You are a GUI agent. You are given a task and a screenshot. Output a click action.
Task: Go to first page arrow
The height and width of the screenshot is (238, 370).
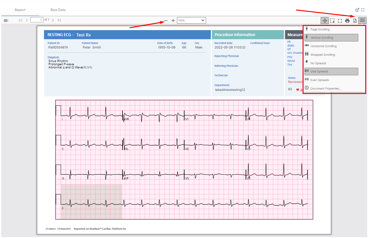tap(21, 20)
